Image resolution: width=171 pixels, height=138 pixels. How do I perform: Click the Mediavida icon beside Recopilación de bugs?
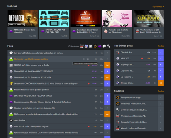click(x=118, y=98)
